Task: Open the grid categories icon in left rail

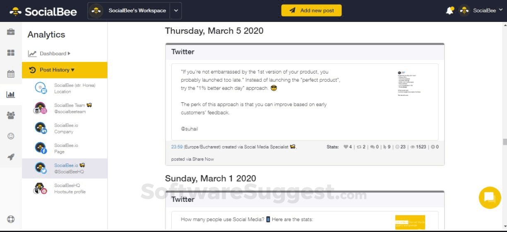Action: pos(11,53)
